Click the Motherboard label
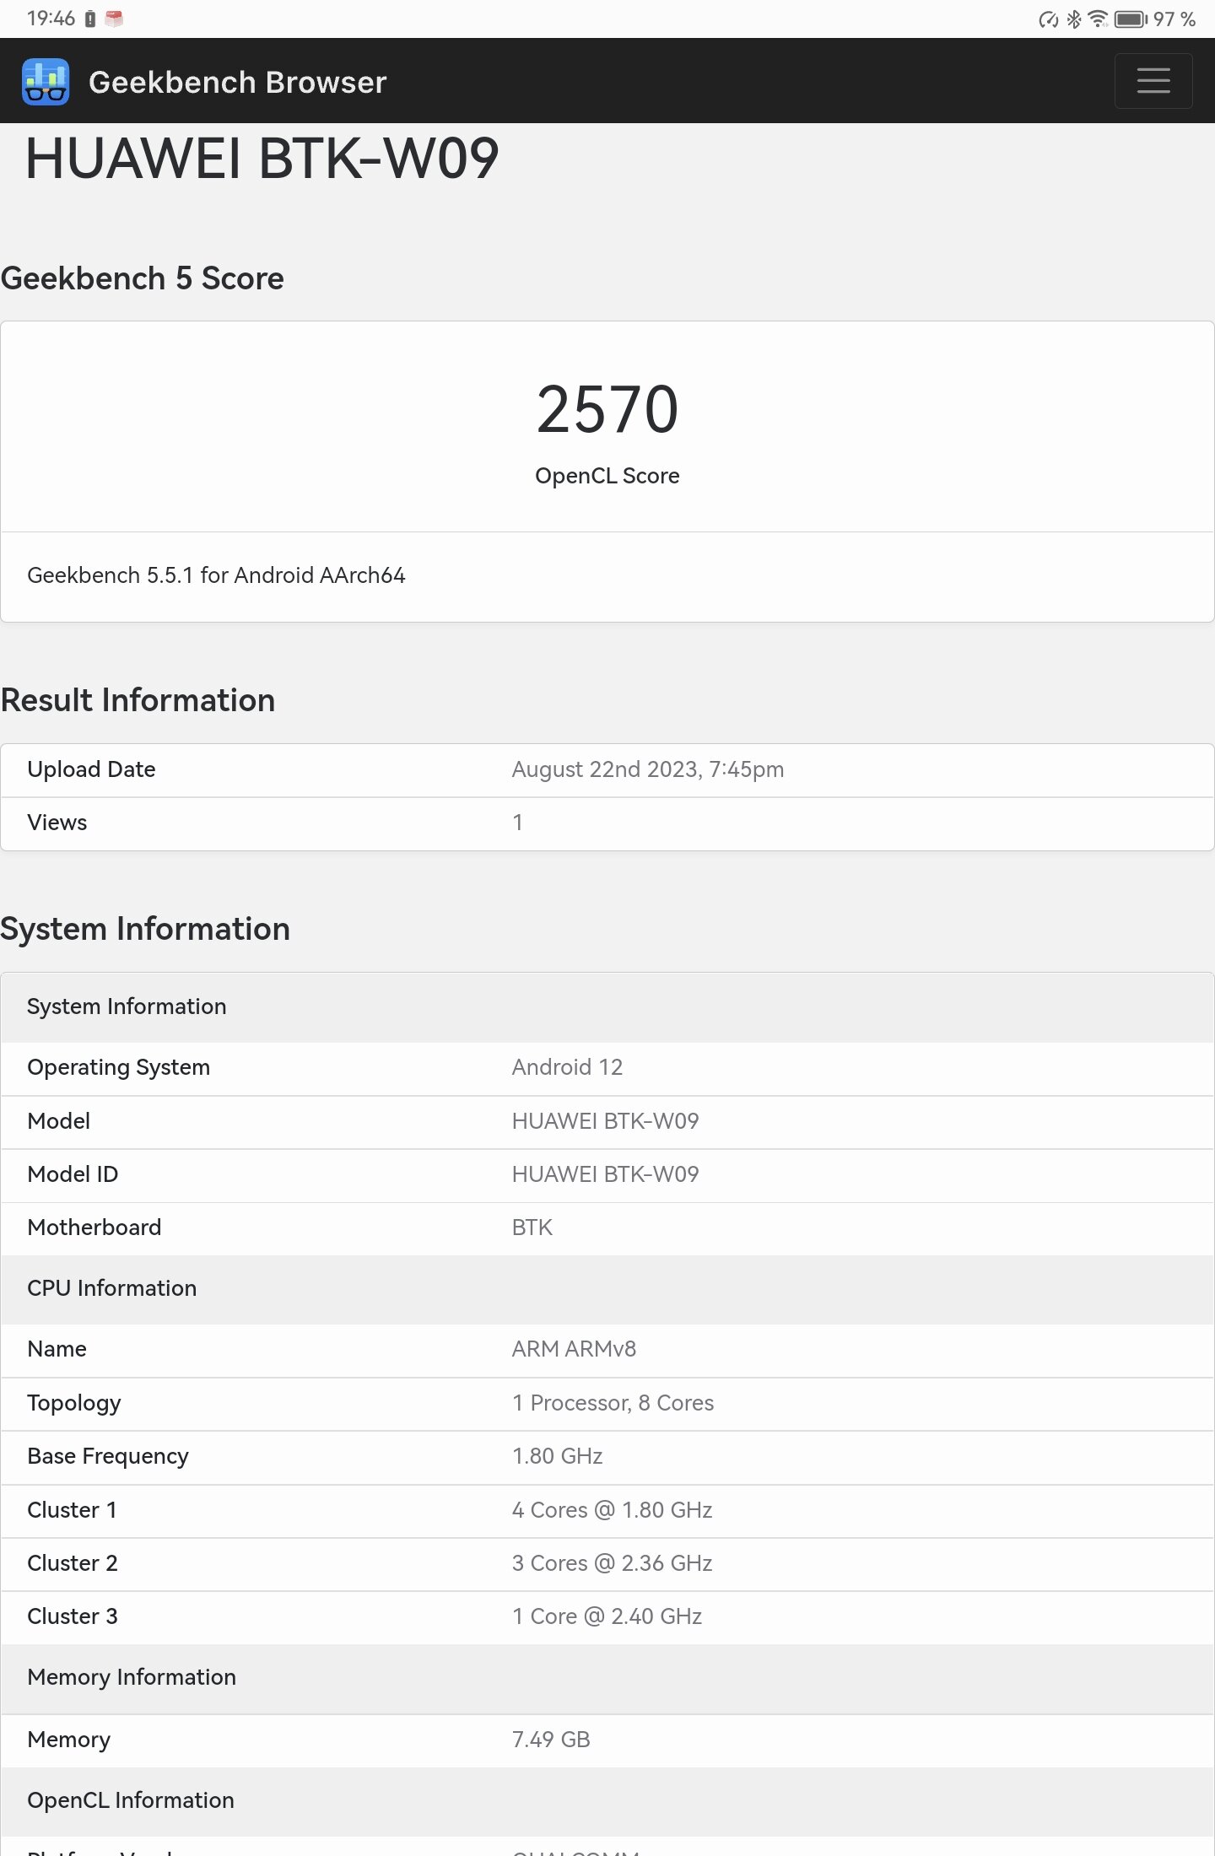1215x1856 pixels. coord(94,1227)
